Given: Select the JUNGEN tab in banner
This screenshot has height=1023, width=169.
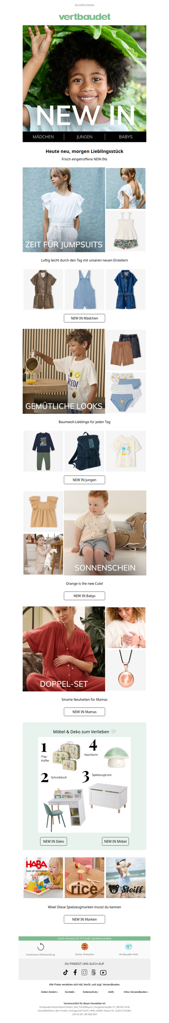Looking at the screenshot, I should [84, 137].
